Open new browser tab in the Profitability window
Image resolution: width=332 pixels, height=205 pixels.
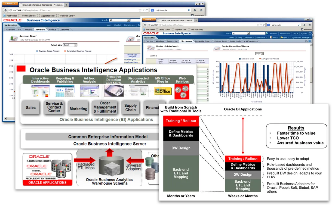point(67,5)
